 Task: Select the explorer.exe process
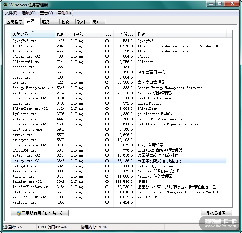click(119, 93)
